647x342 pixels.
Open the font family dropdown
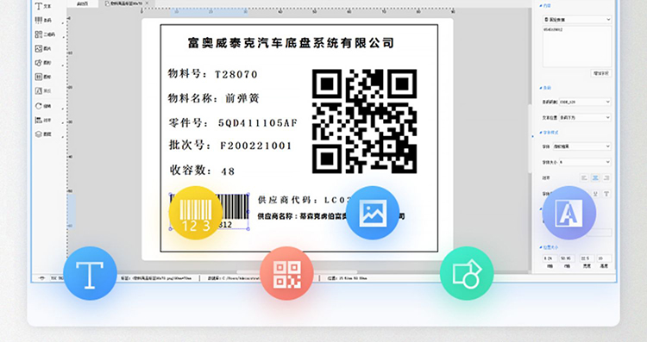coord(581,146)
